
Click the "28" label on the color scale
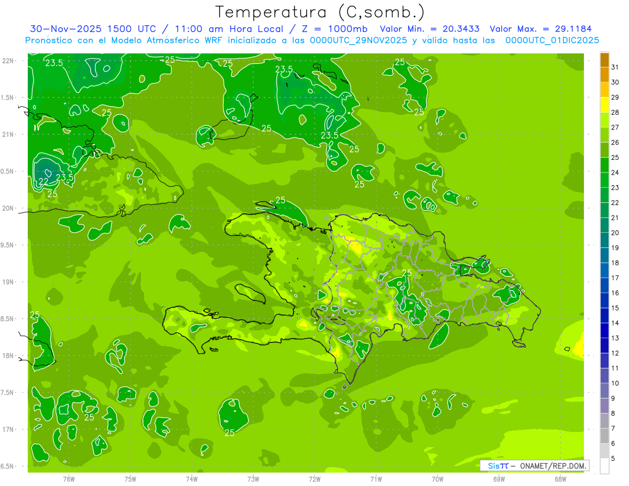[x=615, y=112]
